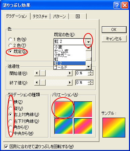This screenshot has width=130, height=151.
Task: Choose the bottom-right gradient variation
Action: (83, 126)
